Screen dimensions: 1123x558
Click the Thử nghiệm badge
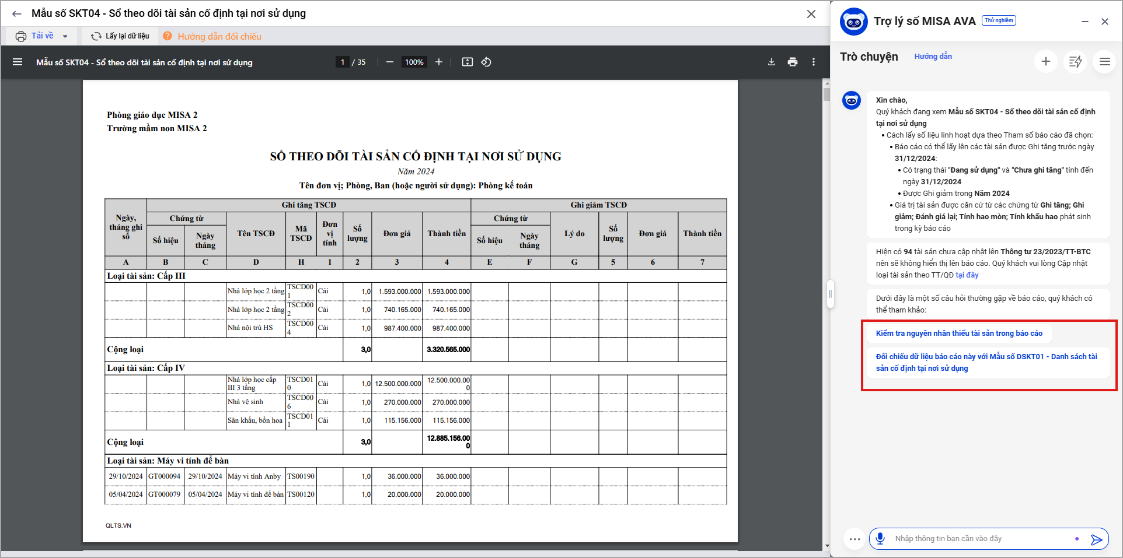(x=999, y=20)
